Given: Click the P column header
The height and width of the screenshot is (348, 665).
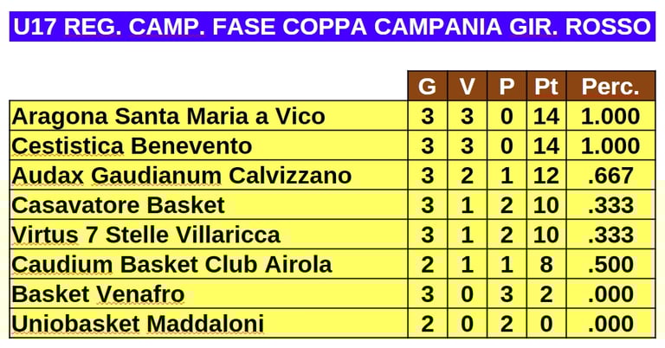Looking at the screenshot, I should [507, 86].
